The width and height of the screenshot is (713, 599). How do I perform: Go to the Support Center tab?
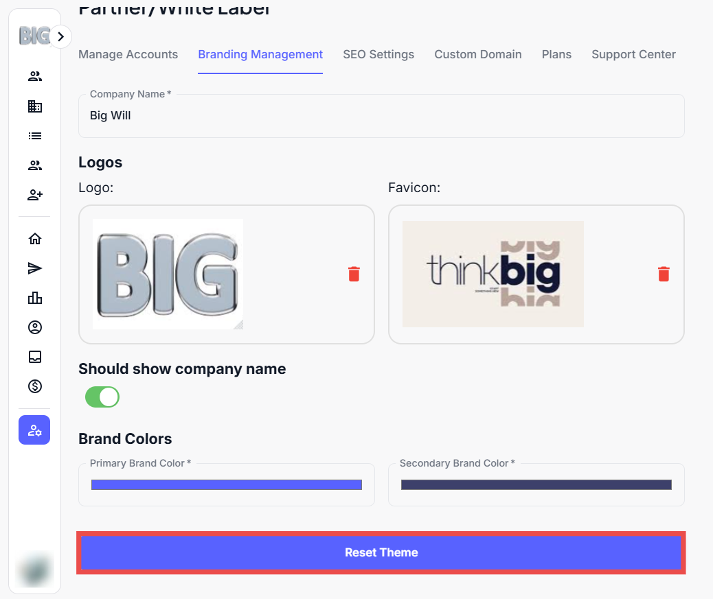(x=633, y=54)
